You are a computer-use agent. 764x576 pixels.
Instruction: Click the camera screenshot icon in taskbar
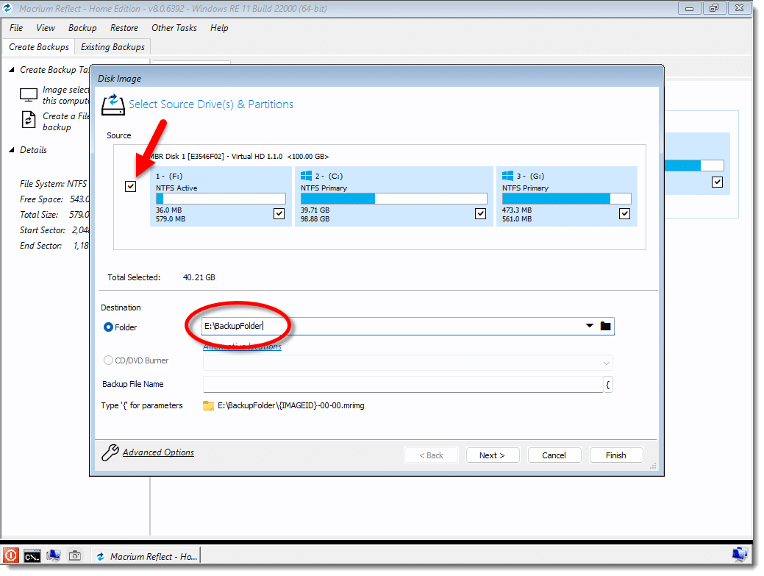[x=75, y=556]
